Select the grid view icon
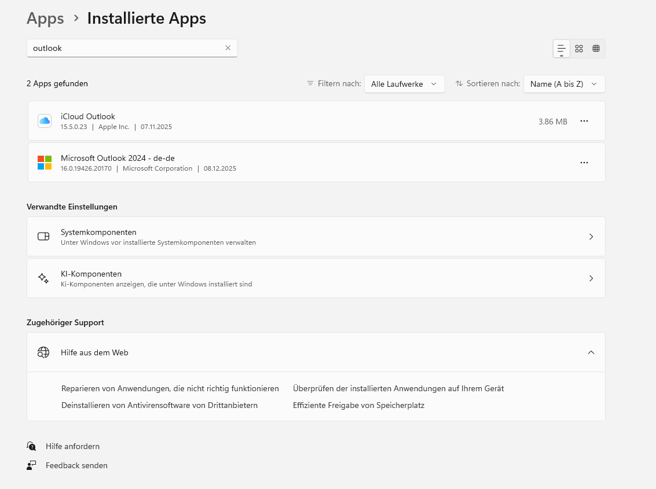Viewport: 656px width, 489px height. [x=578, y=49]
